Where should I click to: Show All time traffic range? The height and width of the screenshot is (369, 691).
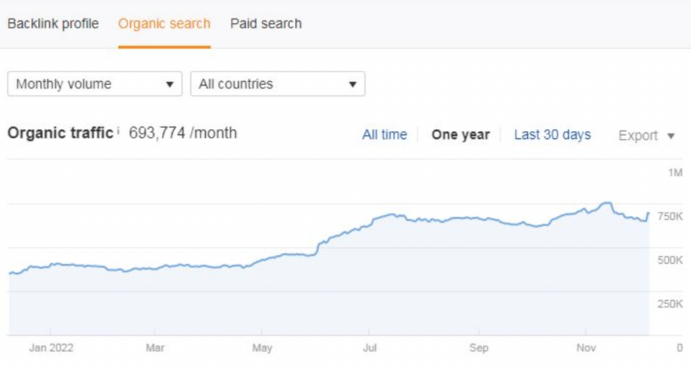click(x=384, y=134)
